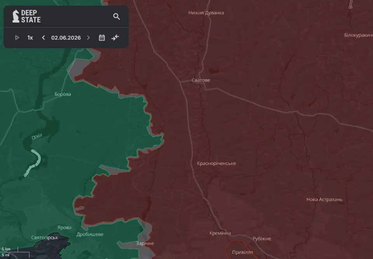Click the Нижня Дуванка label
Viewport: 373px width, 259px height.
click(206, 13)
